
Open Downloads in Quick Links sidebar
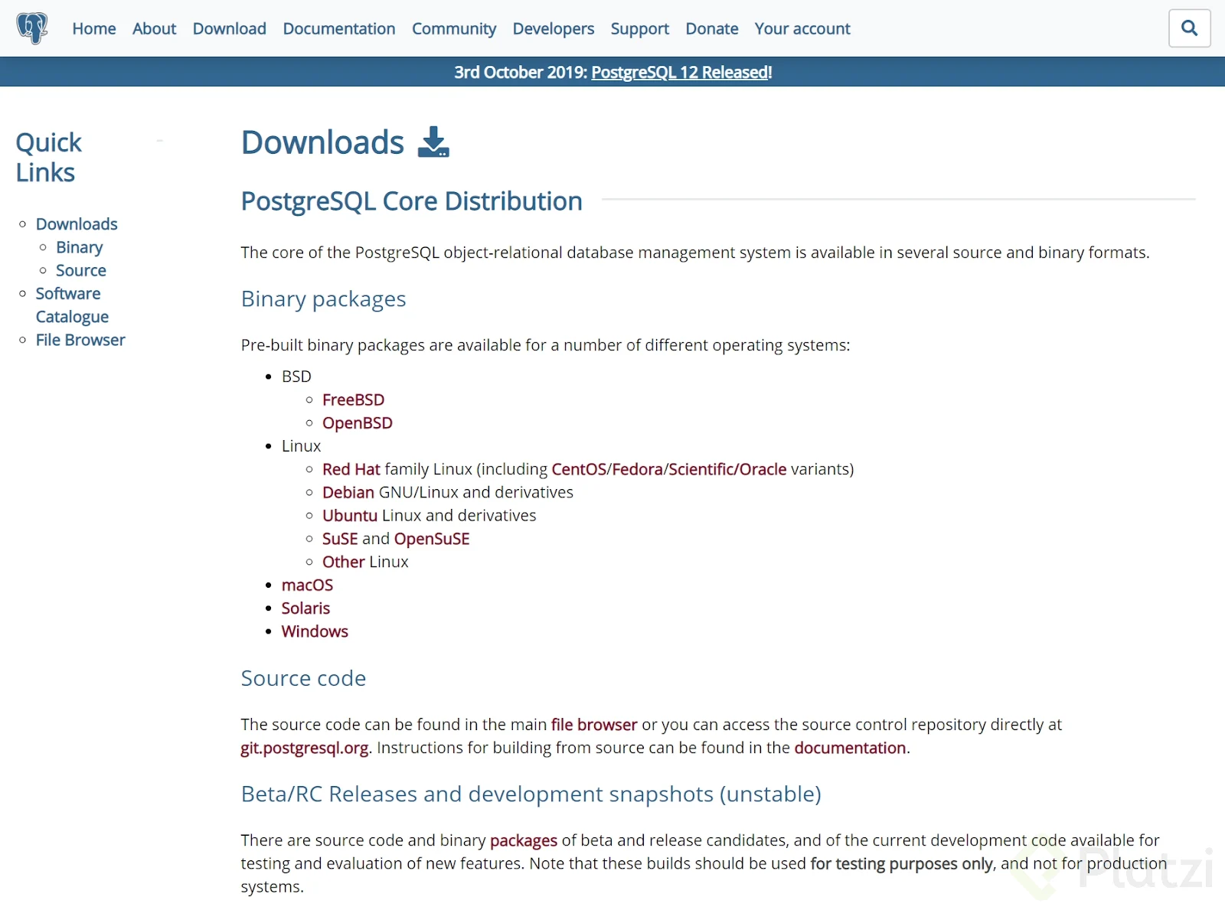click(77, 224)
